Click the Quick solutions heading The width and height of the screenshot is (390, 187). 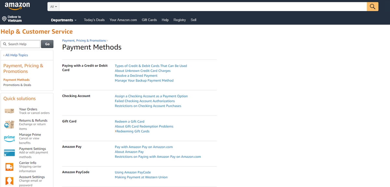point(19,99)
